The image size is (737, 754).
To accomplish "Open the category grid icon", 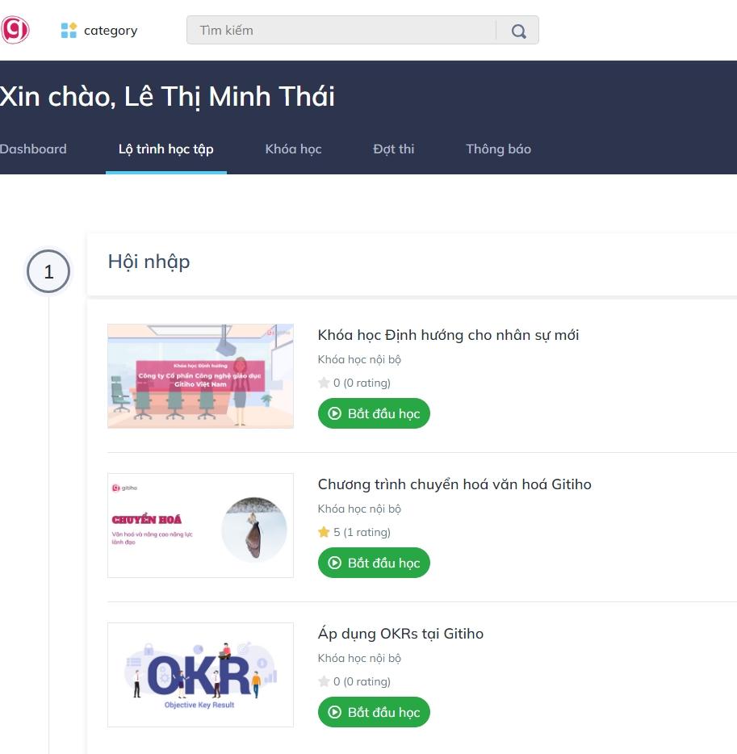I will (69, 31).
